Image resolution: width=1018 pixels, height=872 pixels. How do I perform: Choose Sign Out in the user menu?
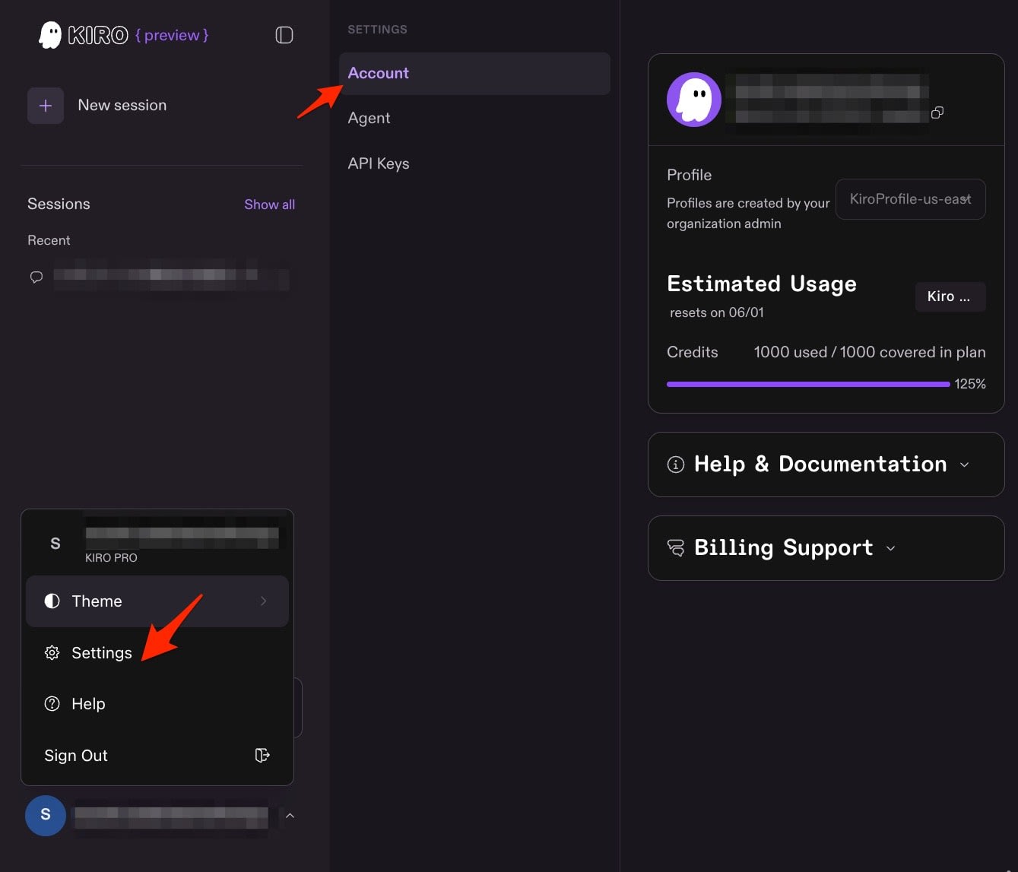point(157,755)
